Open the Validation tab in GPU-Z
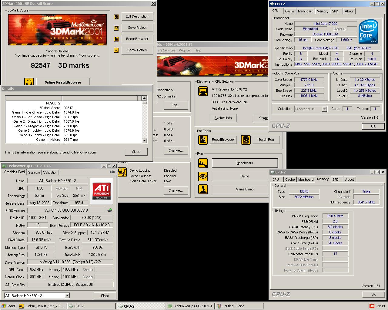Viewport: 388px width, 310px height. coord(50,172)
